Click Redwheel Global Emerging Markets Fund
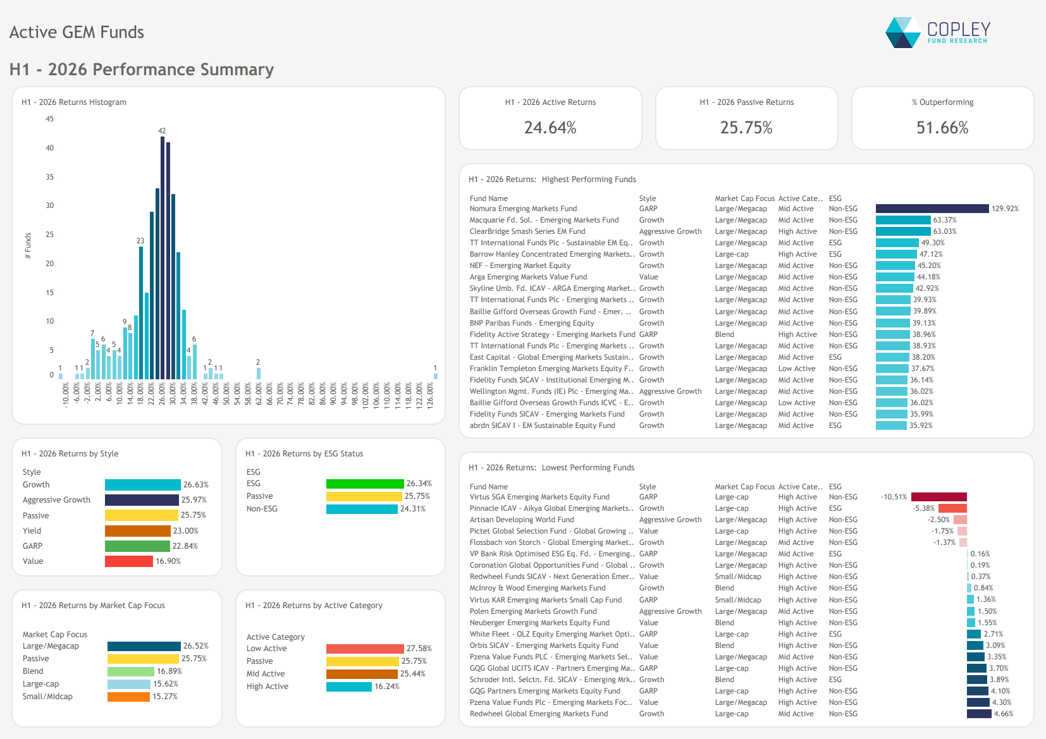Viewport: 1046px width, 739px height. [x=539, y=714]
